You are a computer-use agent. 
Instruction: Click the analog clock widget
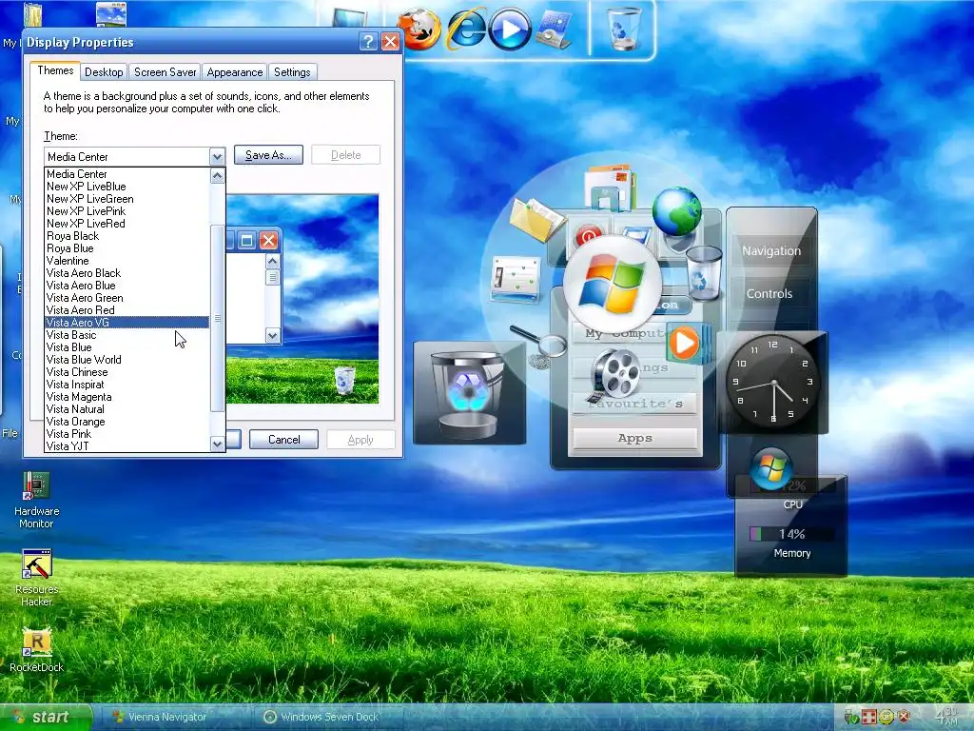pos(772,381)
